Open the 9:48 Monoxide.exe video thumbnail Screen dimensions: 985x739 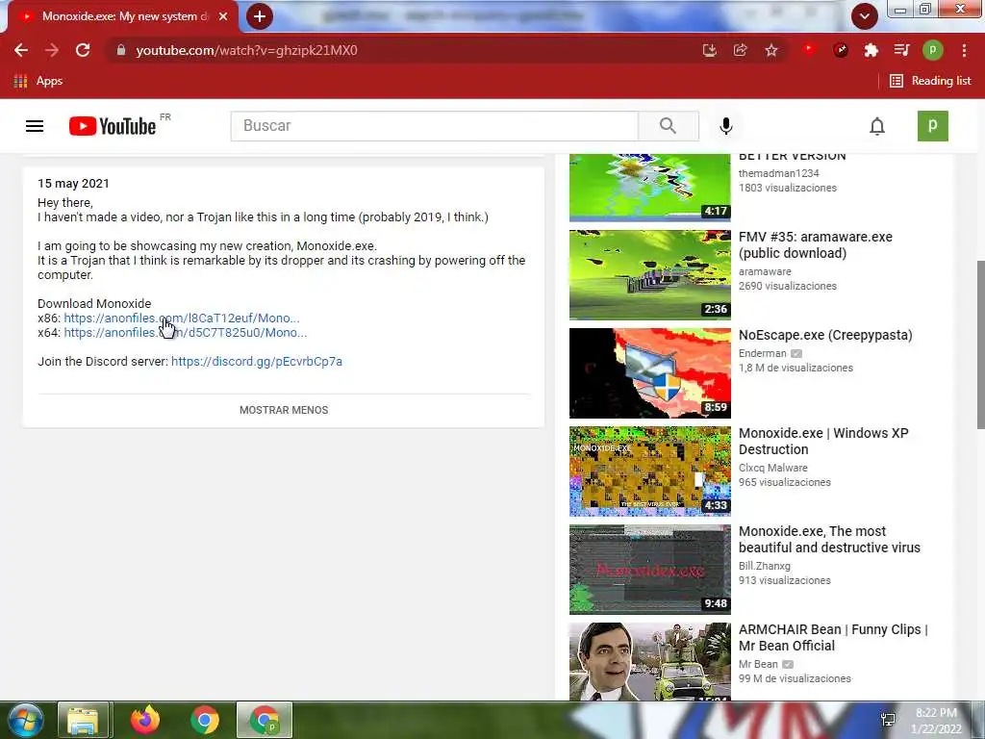tap(650, 570)
